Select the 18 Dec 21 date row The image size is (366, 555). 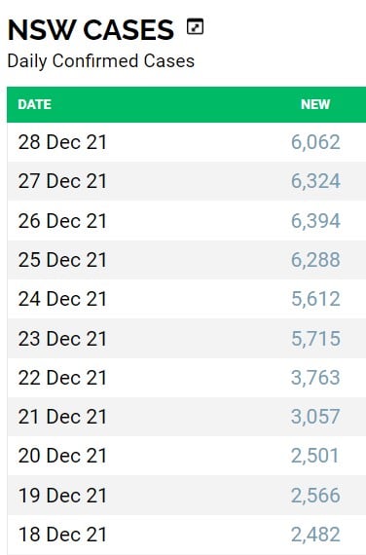pyautogui.click(x=187, y=535)
